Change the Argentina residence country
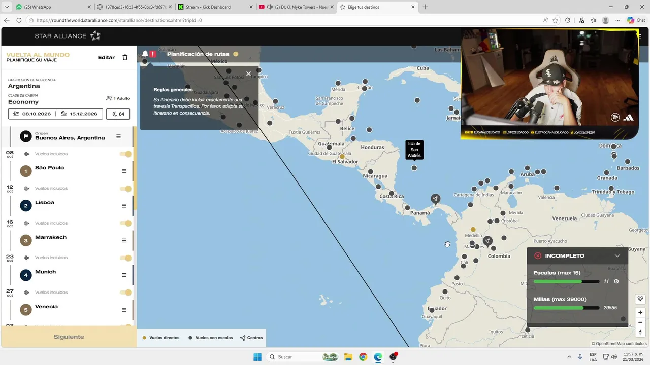This screenshot has height=365, width=650. (24, 86)
